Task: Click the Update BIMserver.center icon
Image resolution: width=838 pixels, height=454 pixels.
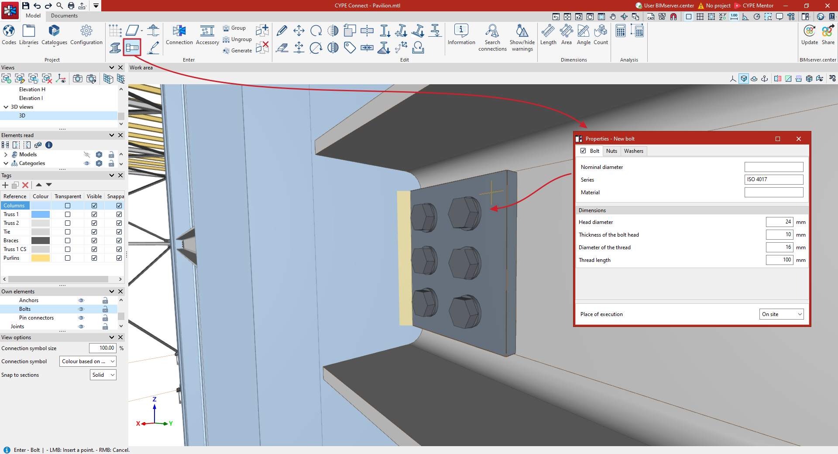Action: click(810, 35)
